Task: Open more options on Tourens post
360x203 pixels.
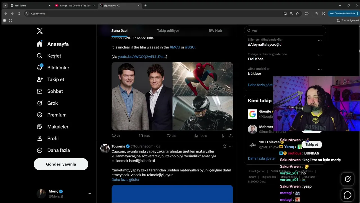Action: point(231,146)
